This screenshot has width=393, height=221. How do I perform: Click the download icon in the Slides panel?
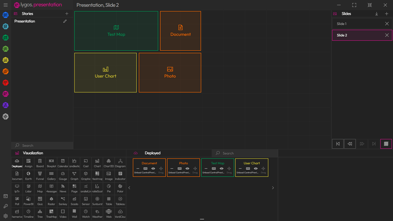point(376,14)
